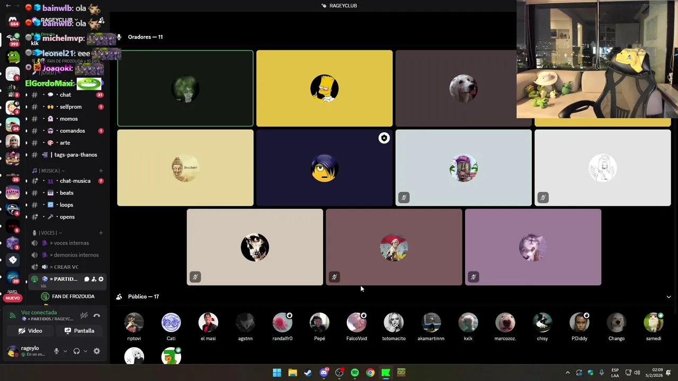Select the Buddha avatar speaker tile

pos(185,168)
